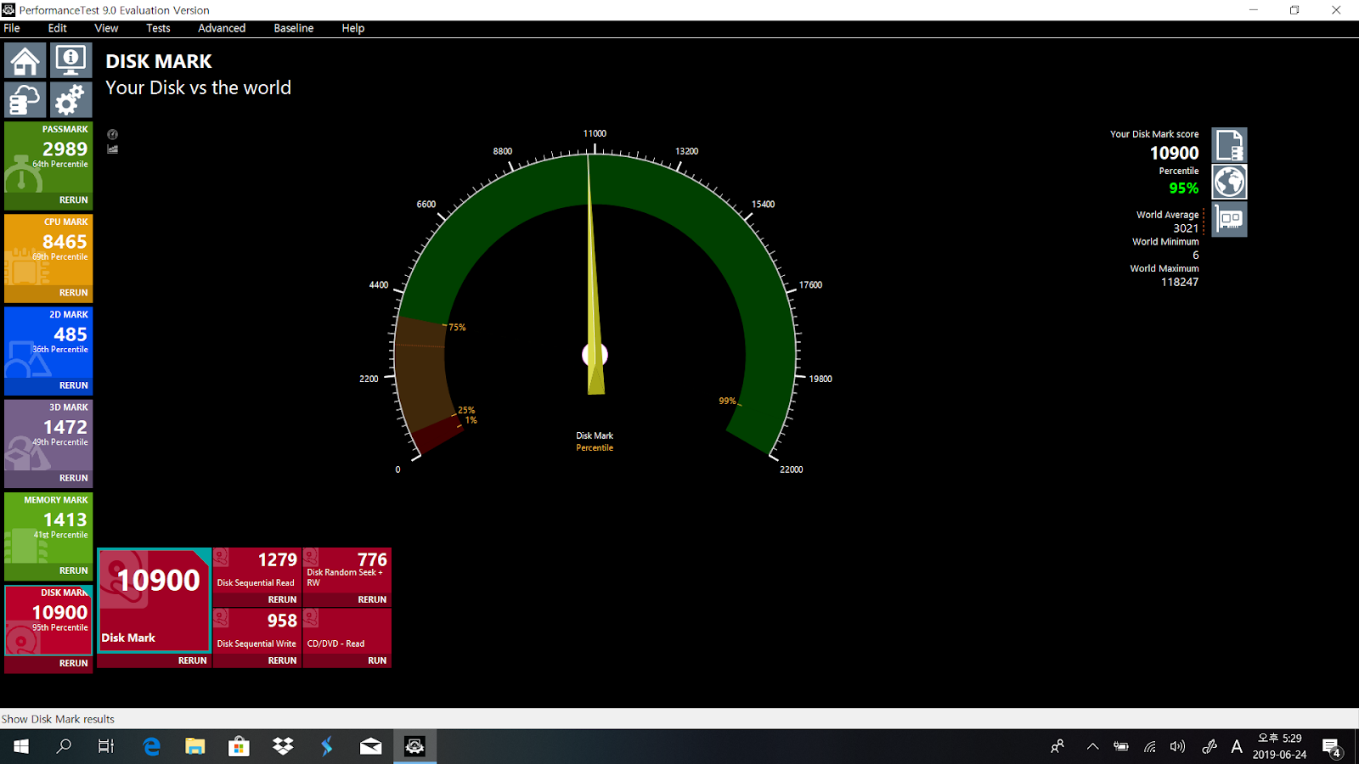Click the PerformanceTest taskbar icon
The height and width of the screenshot is (764, 1359).
click(x=414, y=746)
